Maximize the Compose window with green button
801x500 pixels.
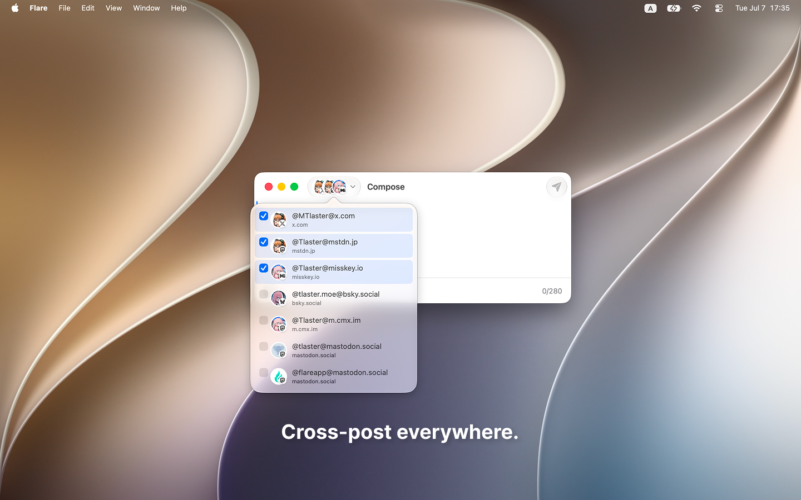click(x=294, y=187)
